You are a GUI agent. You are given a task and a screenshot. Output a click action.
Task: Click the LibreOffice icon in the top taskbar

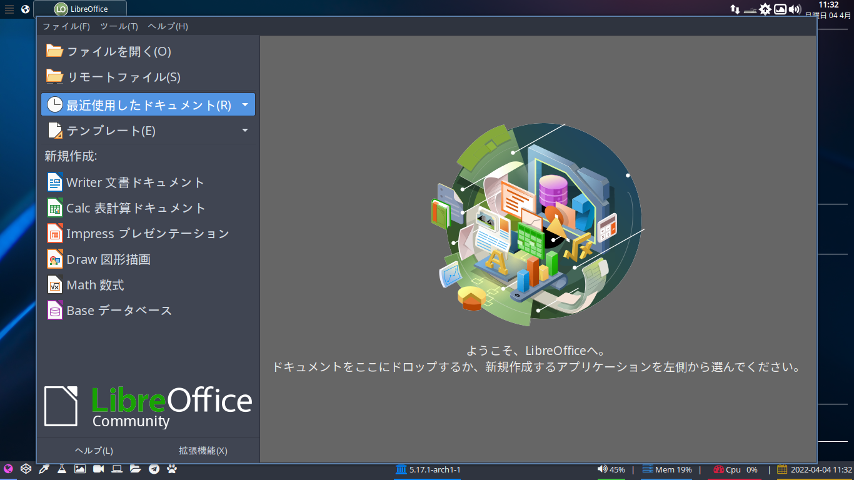pos(61,9)
